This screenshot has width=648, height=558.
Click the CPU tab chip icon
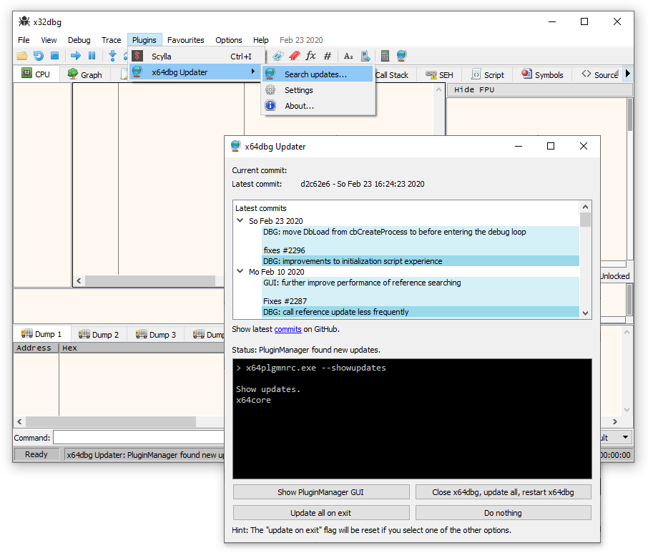click(26, 73)
